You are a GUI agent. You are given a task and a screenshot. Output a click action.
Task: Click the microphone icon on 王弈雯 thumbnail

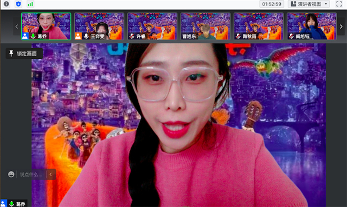click(86, 36)
